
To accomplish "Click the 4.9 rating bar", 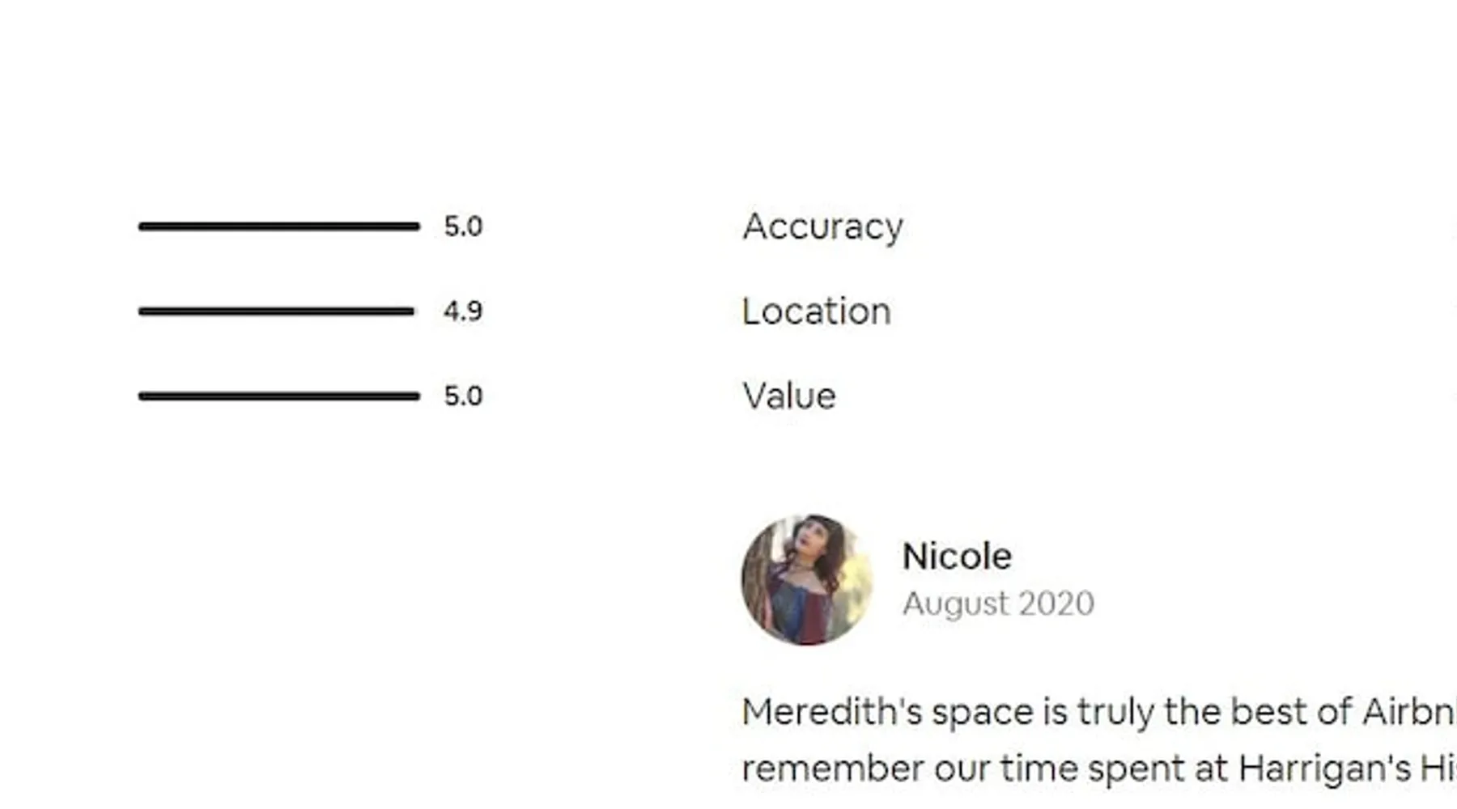I will pos(276,311).
